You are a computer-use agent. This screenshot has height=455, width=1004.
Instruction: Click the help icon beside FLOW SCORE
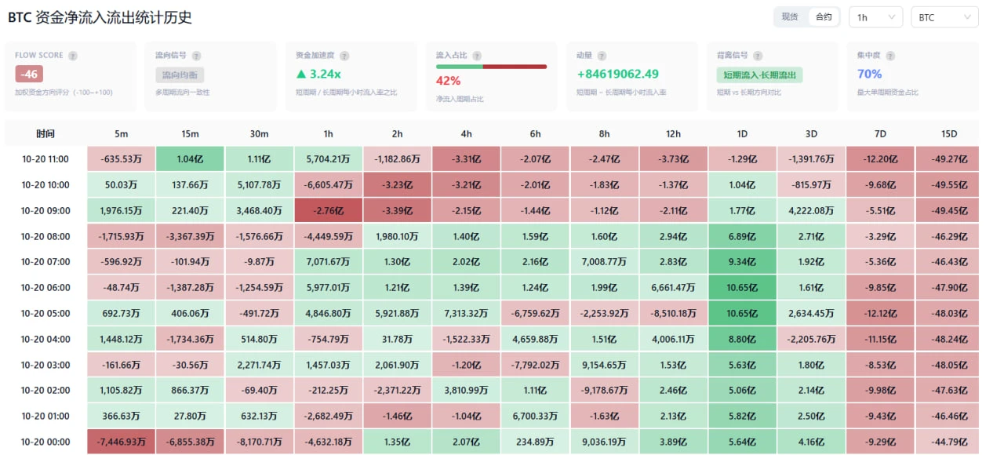click(73, 56)
